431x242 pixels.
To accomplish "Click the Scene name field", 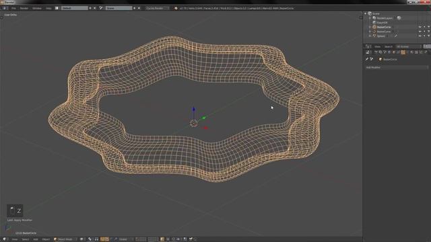I will (119, 8).
